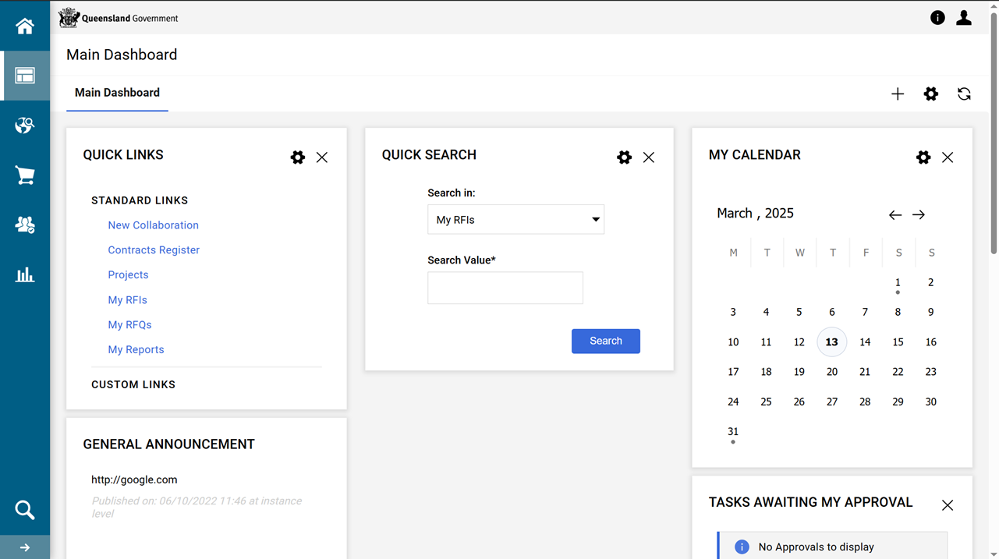Select March 20 in the calendar
The image size is (999, 559).
pyautogui.click(x=832, y=372)
